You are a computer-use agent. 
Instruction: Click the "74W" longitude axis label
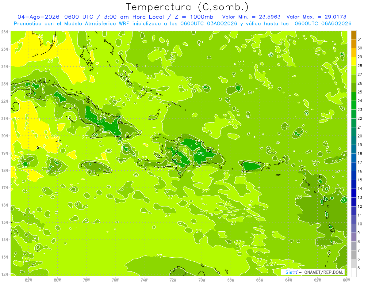click(144, 280)
